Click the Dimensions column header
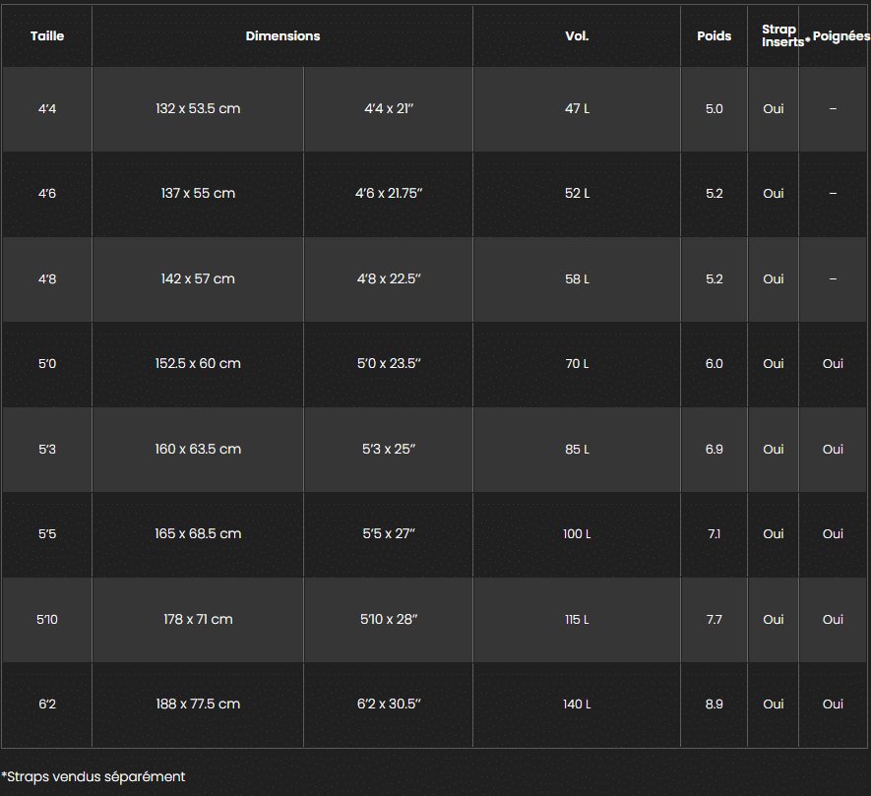The image size is (871, 796). (x=282, y=36)
